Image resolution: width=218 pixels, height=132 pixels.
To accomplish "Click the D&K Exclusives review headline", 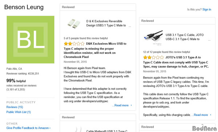I will (x=95, y=50).
